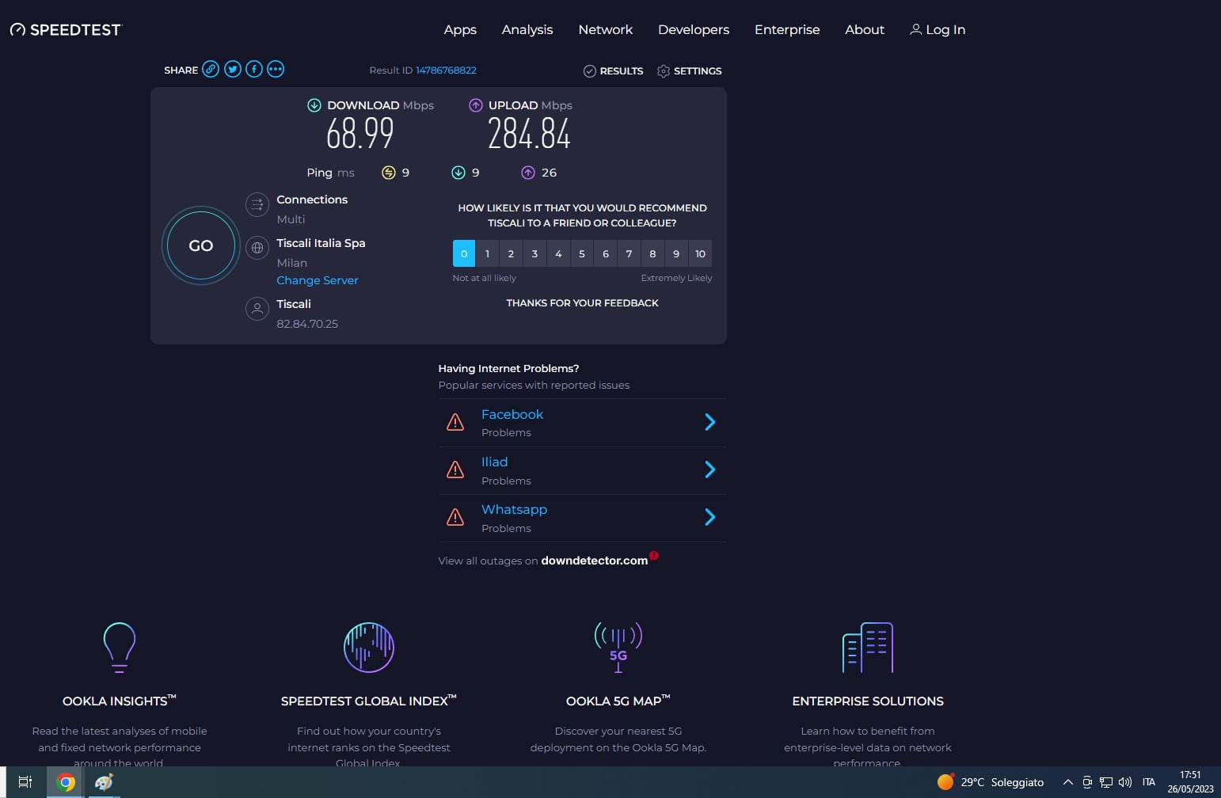Click the Connections multi icon
This screenshot has width=1221, height=798.
click(257, 205)
